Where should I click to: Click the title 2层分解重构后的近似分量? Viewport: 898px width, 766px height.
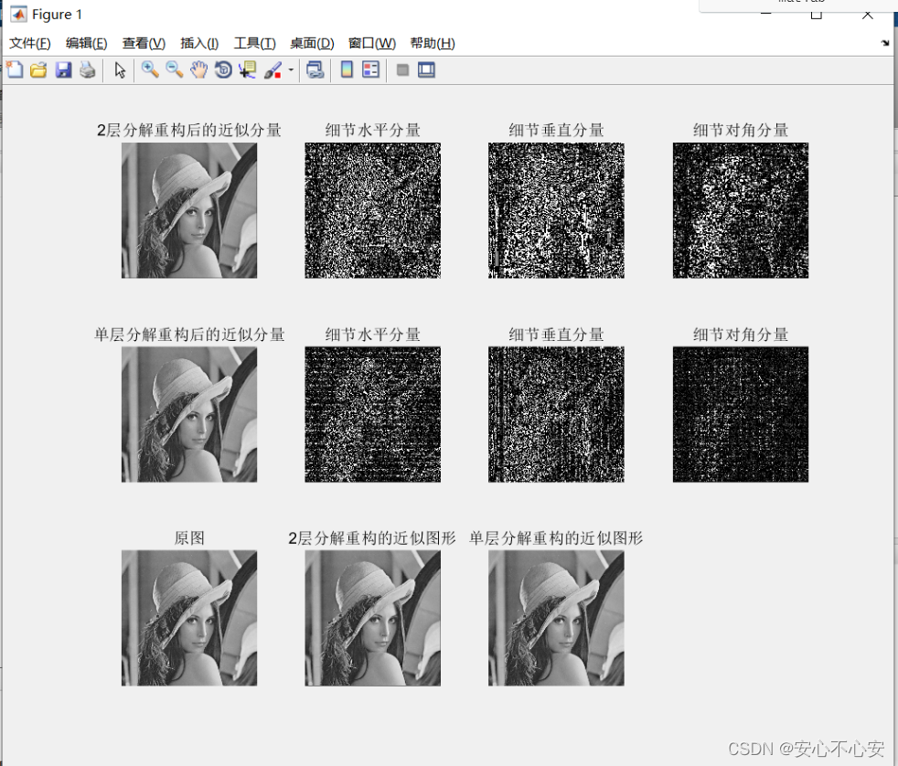[189, 131]
